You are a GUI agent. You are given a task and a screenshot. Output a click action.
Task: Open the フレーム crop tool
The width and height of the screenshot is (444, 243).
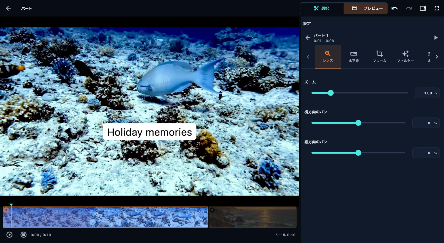click(x=379, y=57)
